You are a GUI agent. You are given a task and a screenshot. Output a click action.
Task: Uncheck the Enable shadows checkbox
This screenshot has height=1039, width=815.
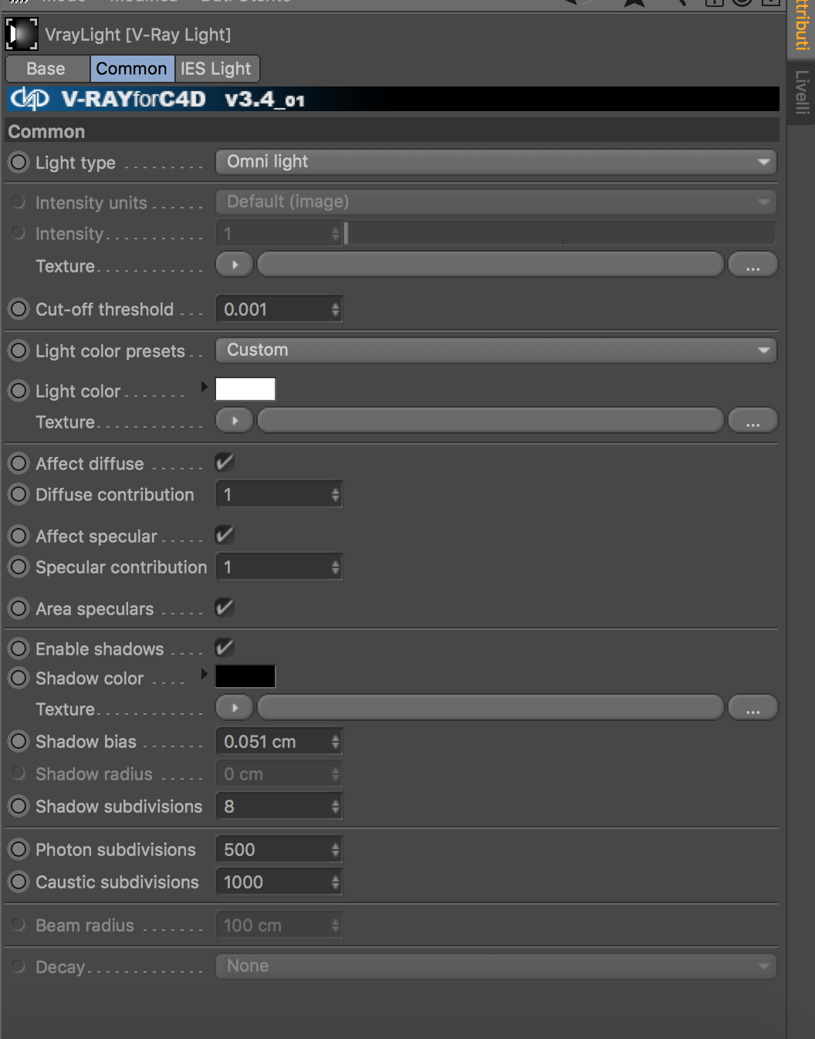point(225,648)
